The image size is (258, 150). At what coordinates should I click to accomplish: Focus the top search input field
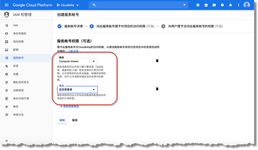tap(138, 5)
